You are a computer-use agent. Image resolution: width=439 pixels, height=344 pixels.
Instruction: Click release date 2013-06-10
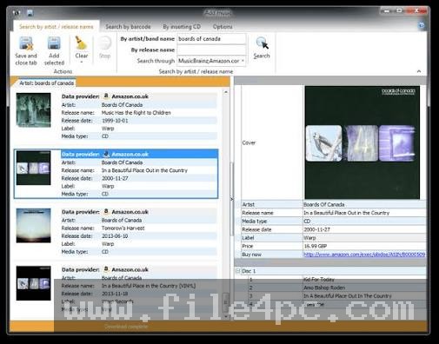115,236
